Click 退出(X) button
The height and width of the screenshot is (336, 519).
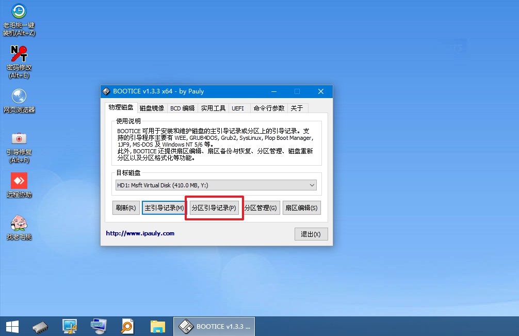pos(311,234)
